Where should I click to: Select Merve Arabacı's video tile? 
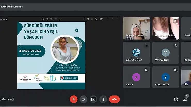(x=136, y=28)
